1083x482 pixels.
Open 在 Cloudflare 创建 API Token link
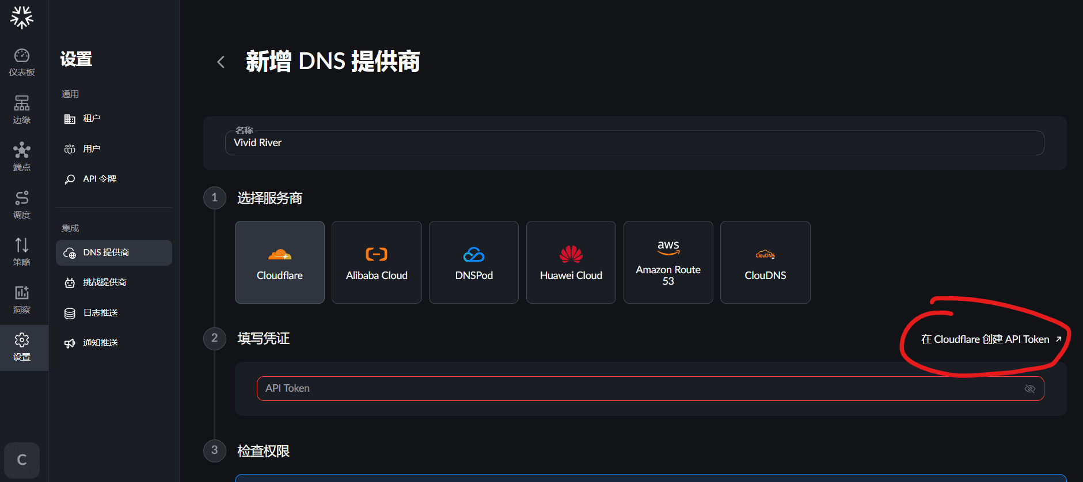991,339
